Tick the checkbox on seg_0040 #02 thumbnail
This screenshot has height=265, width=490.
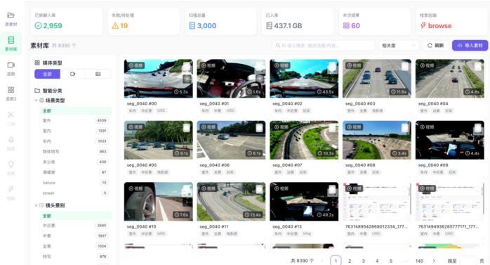click(332, 66)
